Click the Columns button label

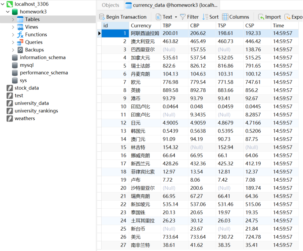coord(239,17)
